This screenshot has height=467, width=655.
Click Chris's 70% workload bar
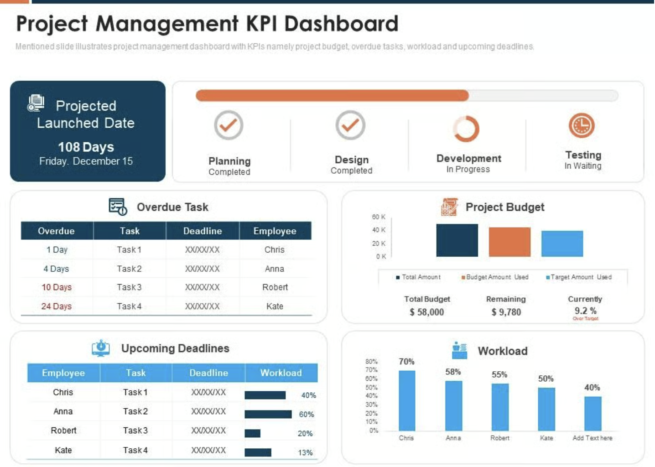[407, 400]
